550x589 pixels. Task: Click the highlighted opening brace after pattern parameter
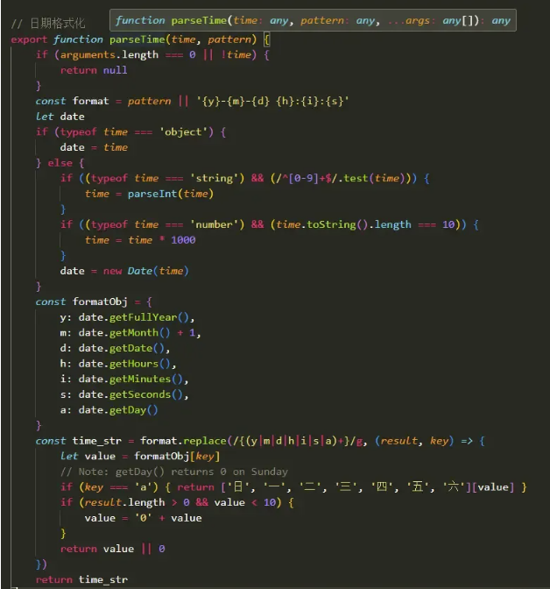pyautogui.click(x=266, y=39)
